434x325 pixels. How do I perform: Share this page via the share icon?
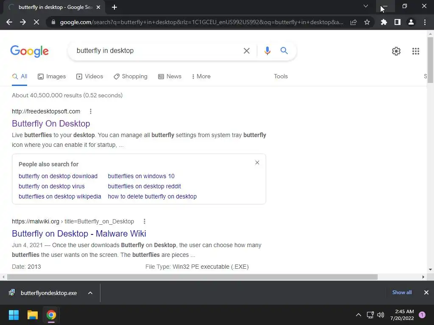[353, 22]
